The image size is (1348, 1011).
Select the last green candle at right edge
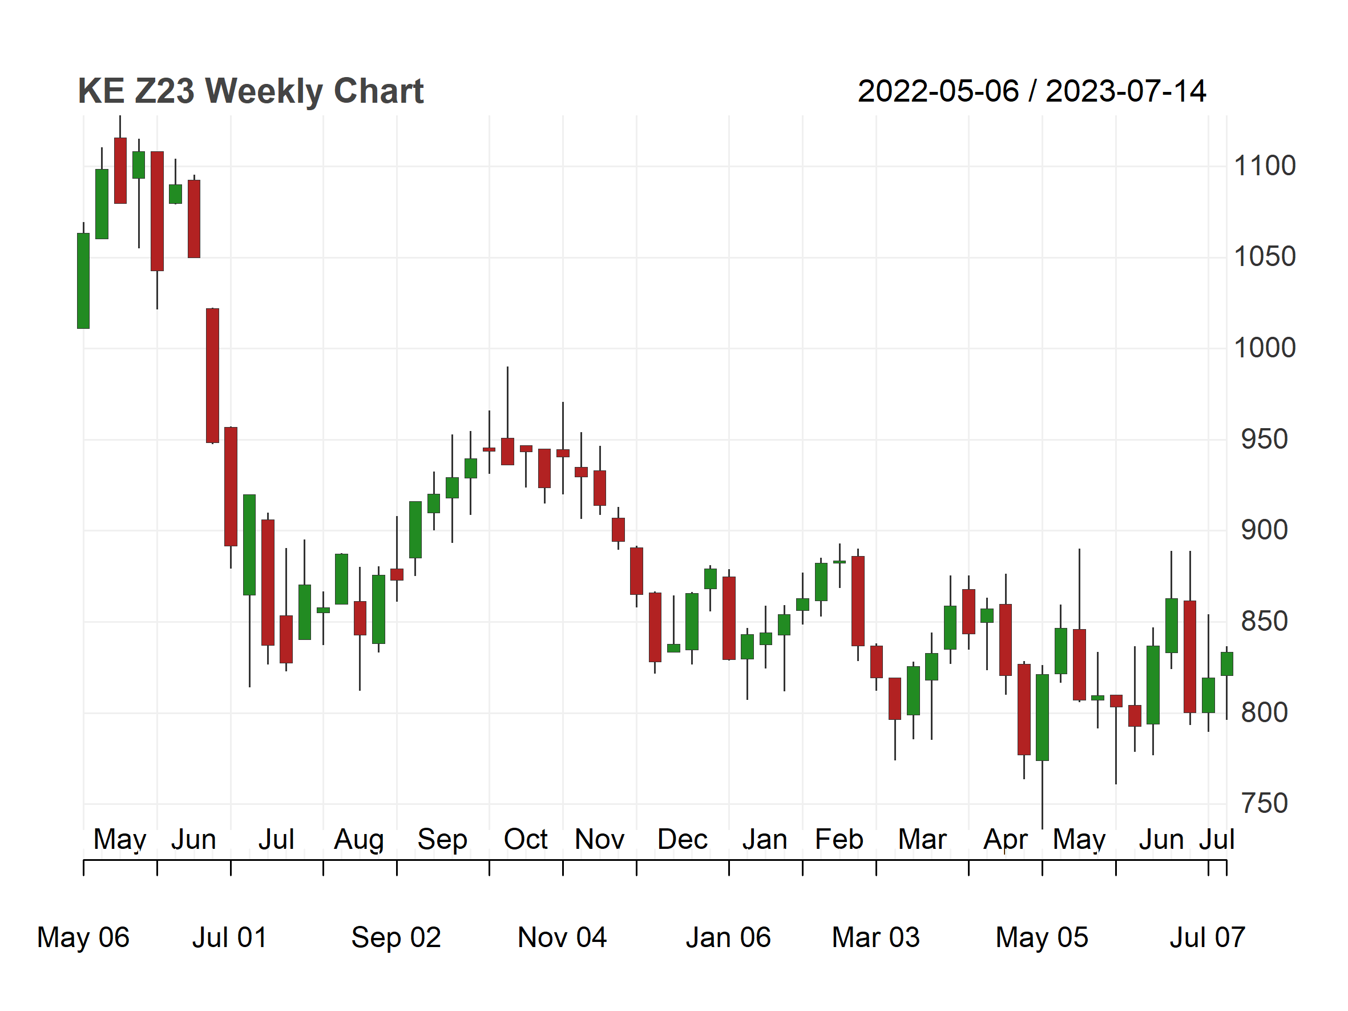point(1227,664)
